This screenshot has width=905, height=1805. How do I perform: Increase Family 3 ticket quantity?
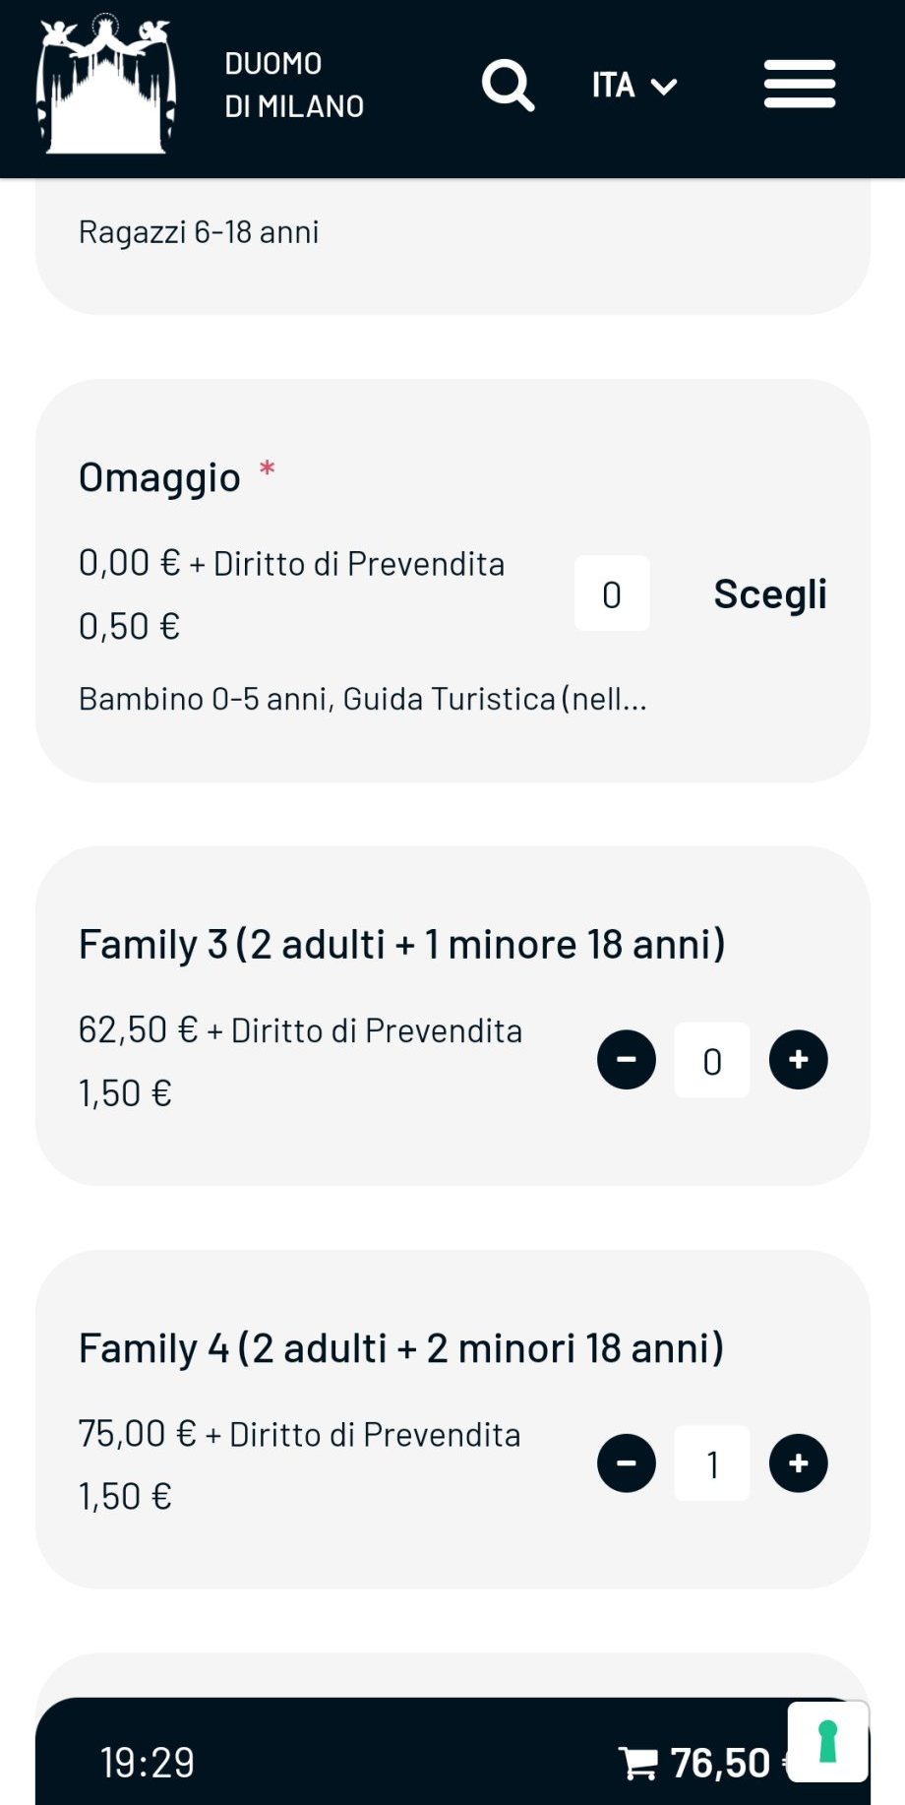click(798, 1060)
